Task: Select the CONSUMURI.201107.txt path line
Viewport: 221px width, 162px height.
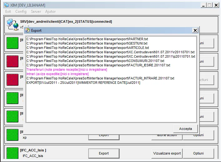Action: click(96, 61)
